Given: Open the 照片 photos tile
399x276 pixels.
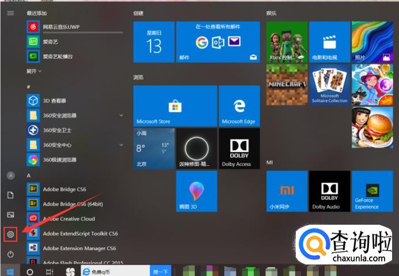Looking at the screenshot, I should 372,42.
